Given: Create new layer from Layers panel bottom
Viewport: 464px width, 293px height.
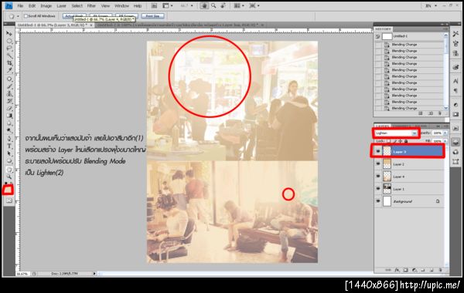Looking at the screenshot, I should (x=432, y=270).
